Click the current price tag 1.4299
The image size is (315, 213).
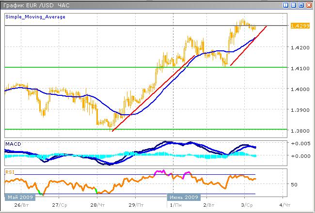coord(298,26)
